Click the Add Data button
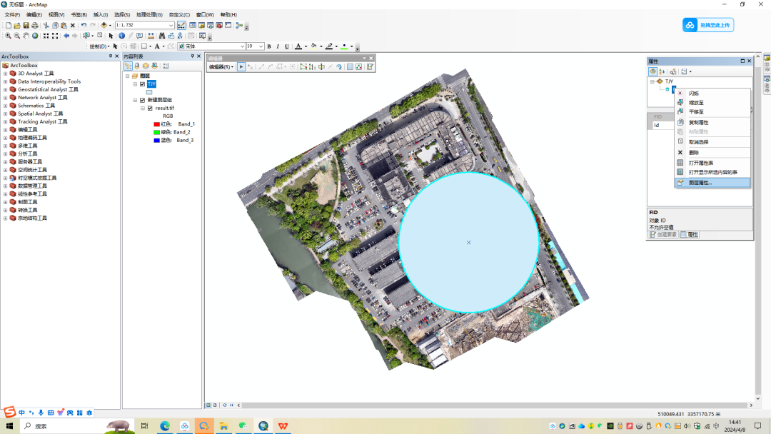This screenshot has height=434, width=771. coord(104,25)
